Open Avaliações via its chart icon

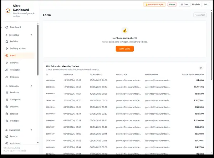coord(7,70)
